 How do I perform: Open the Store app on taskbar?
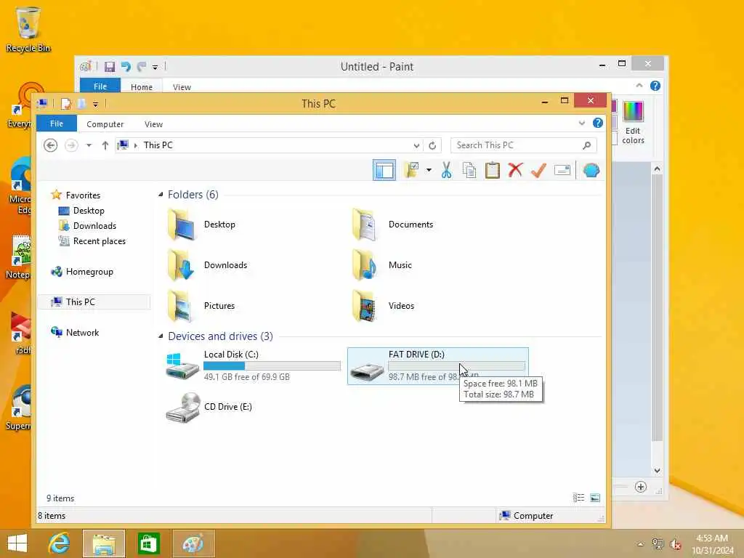click(x=148, y=543)
